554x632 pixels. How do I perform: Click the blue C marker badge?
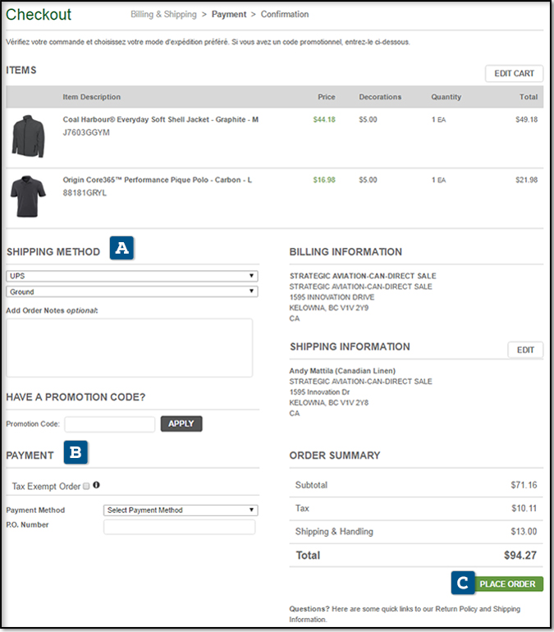point(462,583)
